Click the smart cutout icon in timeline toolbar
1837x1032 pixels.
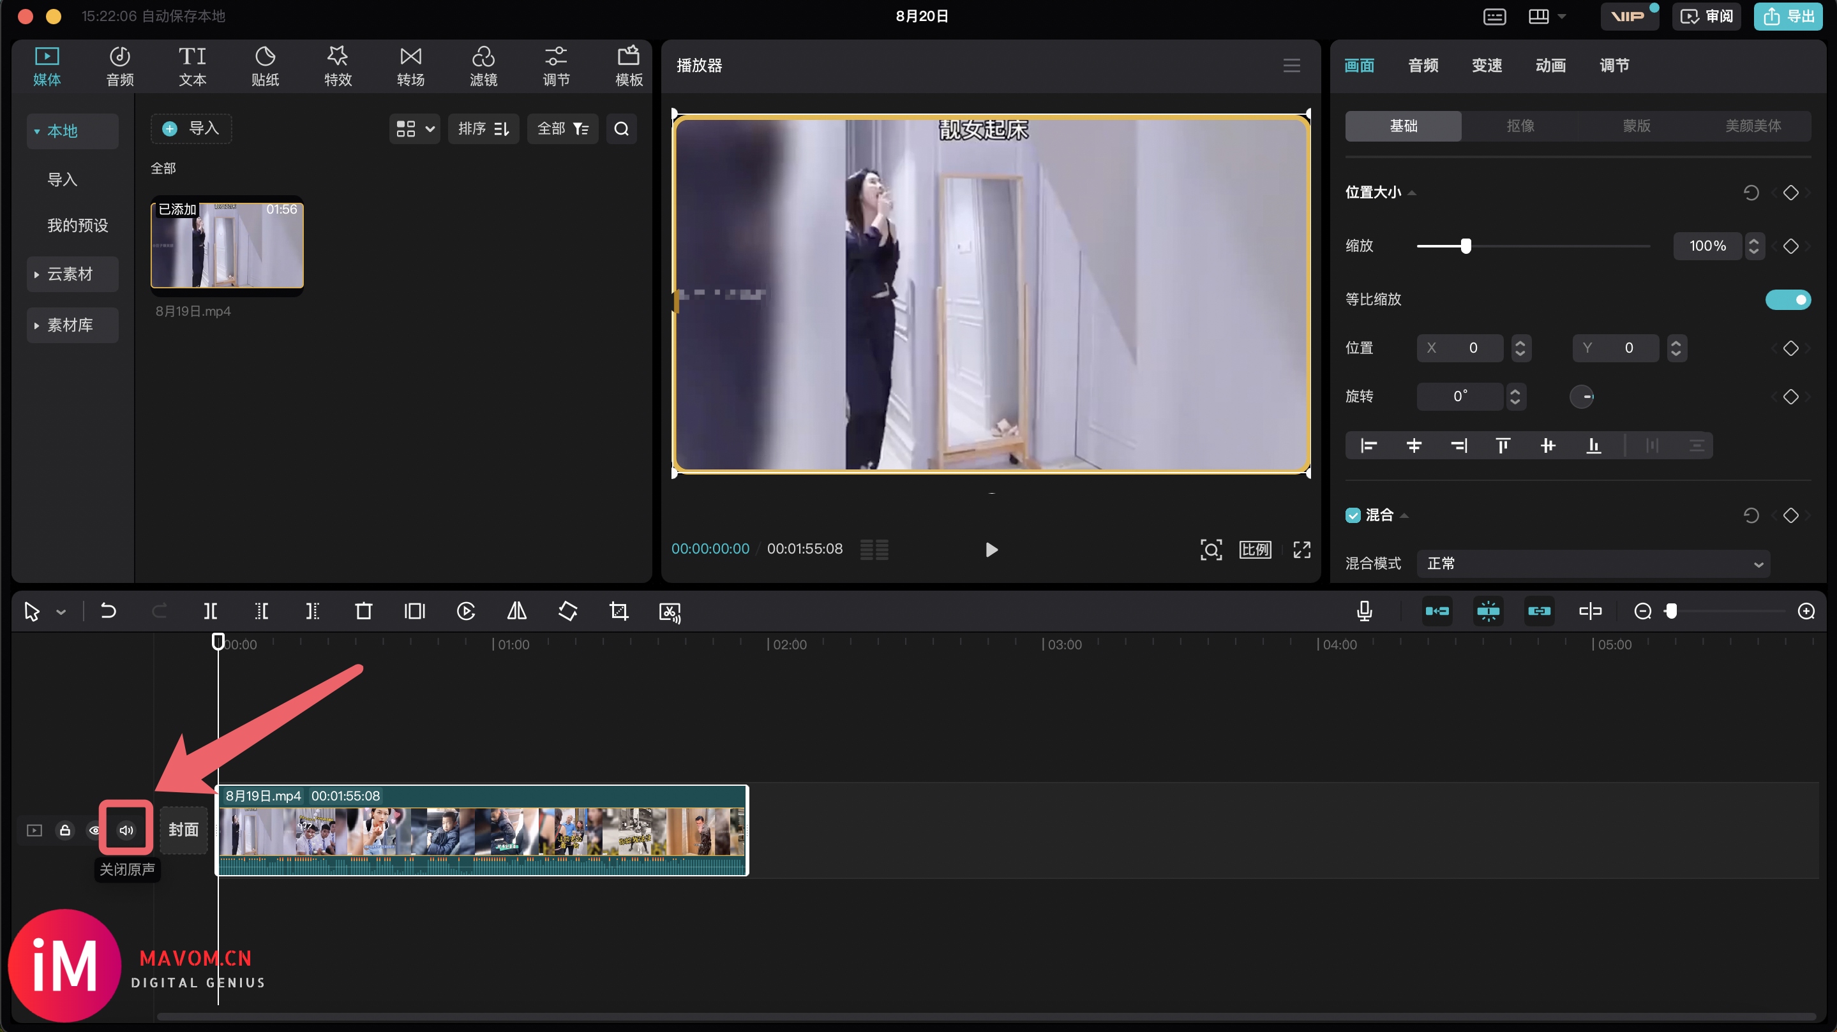point(670,612)
